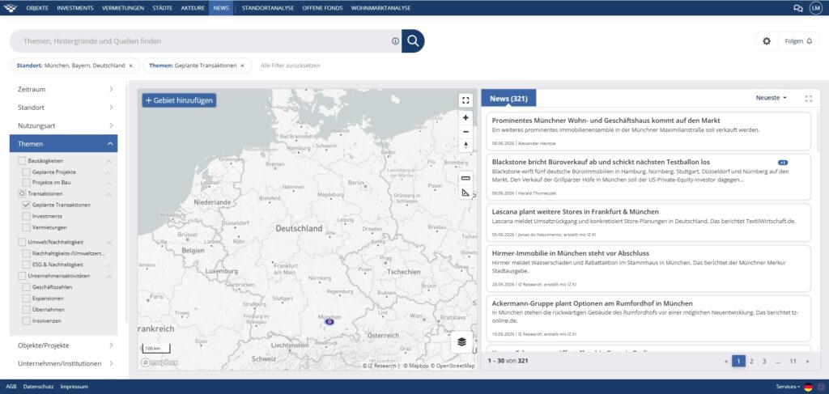This screenshot has height=394, width=829.
Task: Go to news page 2
Action: point(751,362)
